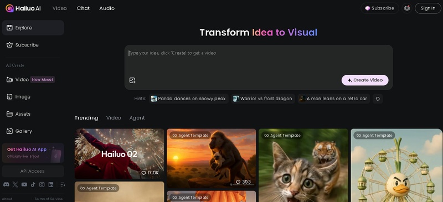Select the 'Warrior vs frost dragon' hint
Viewport: 443px width, 202px height.
263,99
